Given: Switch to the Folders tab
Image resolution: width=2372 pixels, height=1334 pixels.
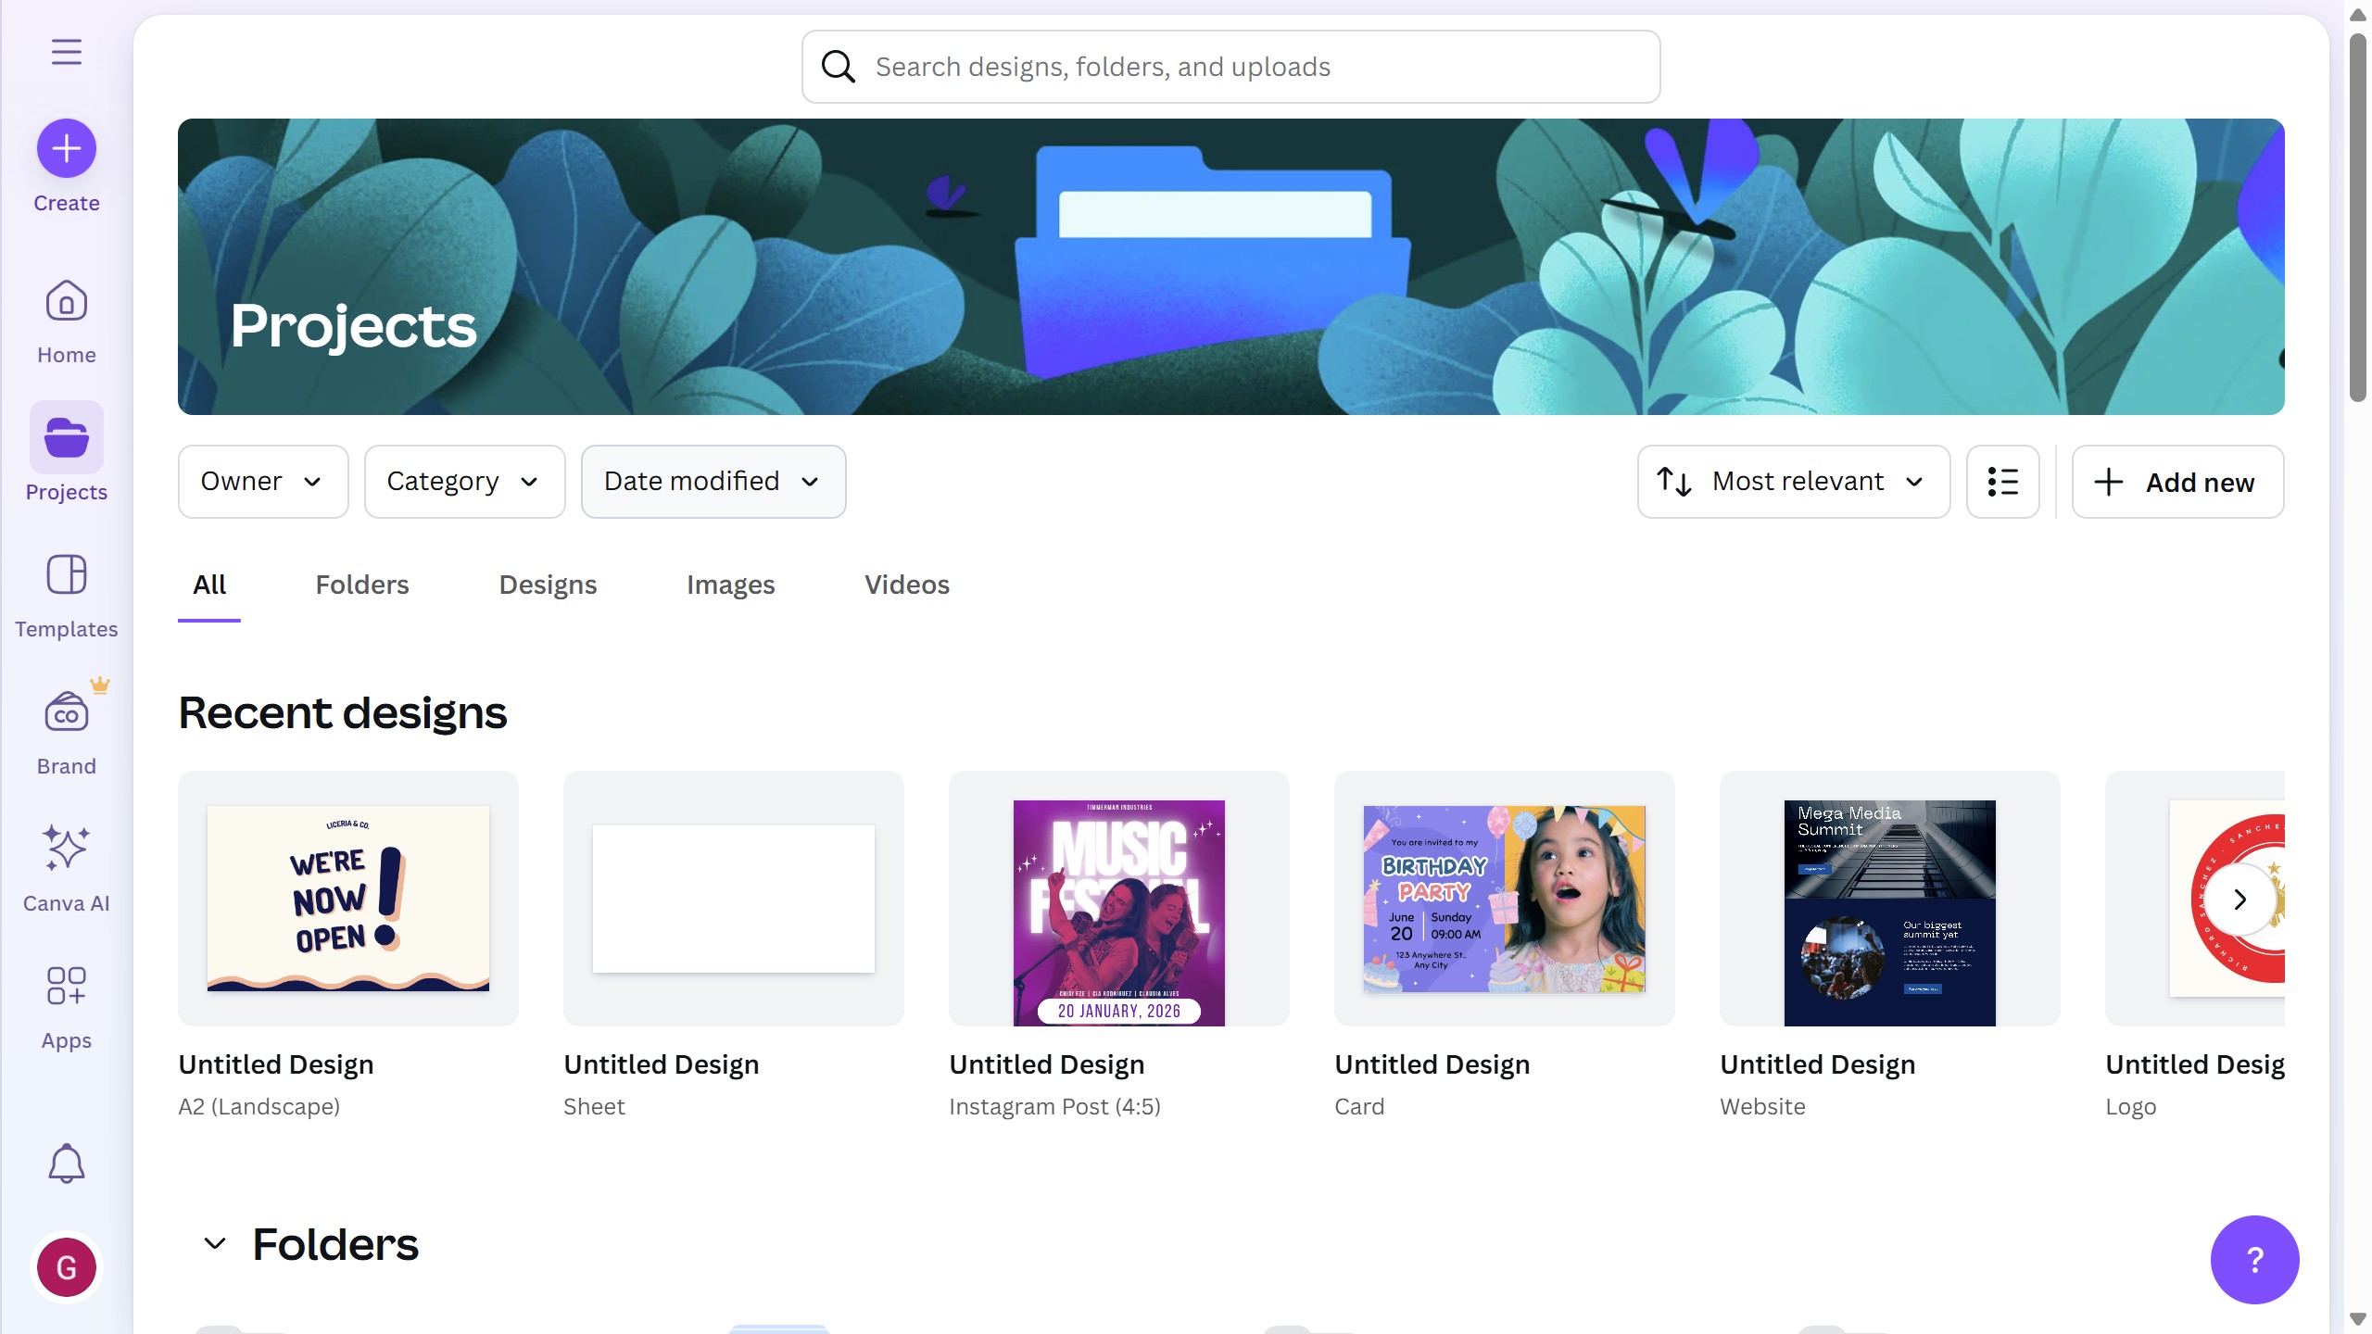Looking at the screenshot, I should (361, 585).
